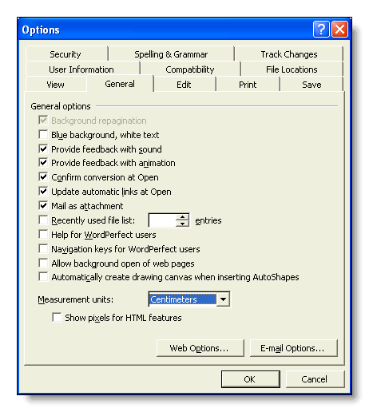Enable Show pixels for HTML features
This screenshot has height=412, width=369.
(57, 318)
